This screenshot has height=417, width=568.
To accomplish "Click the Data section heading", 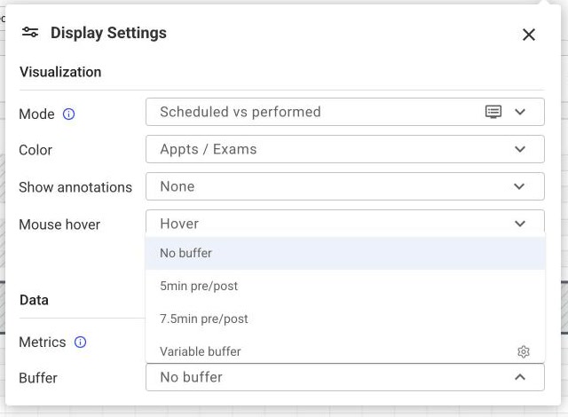I will pyautogui.click(x=34, y=300).
